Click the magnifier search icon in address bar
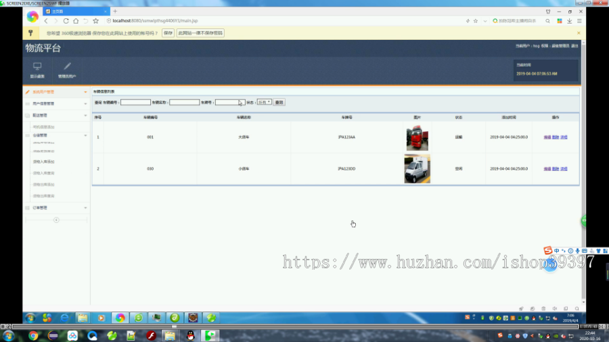This screenshot has height=342, width=609. [547, 21]
